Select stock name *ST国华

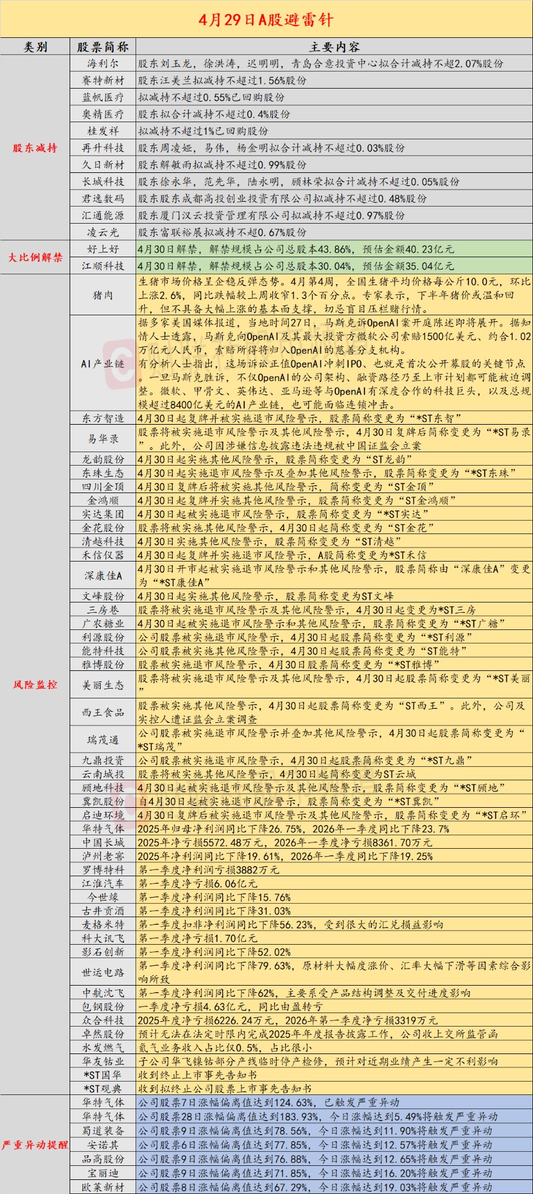(x=103, y=1075)
